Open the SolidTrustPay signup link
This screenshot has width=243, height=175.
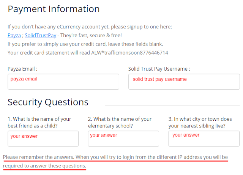[41, 36]
